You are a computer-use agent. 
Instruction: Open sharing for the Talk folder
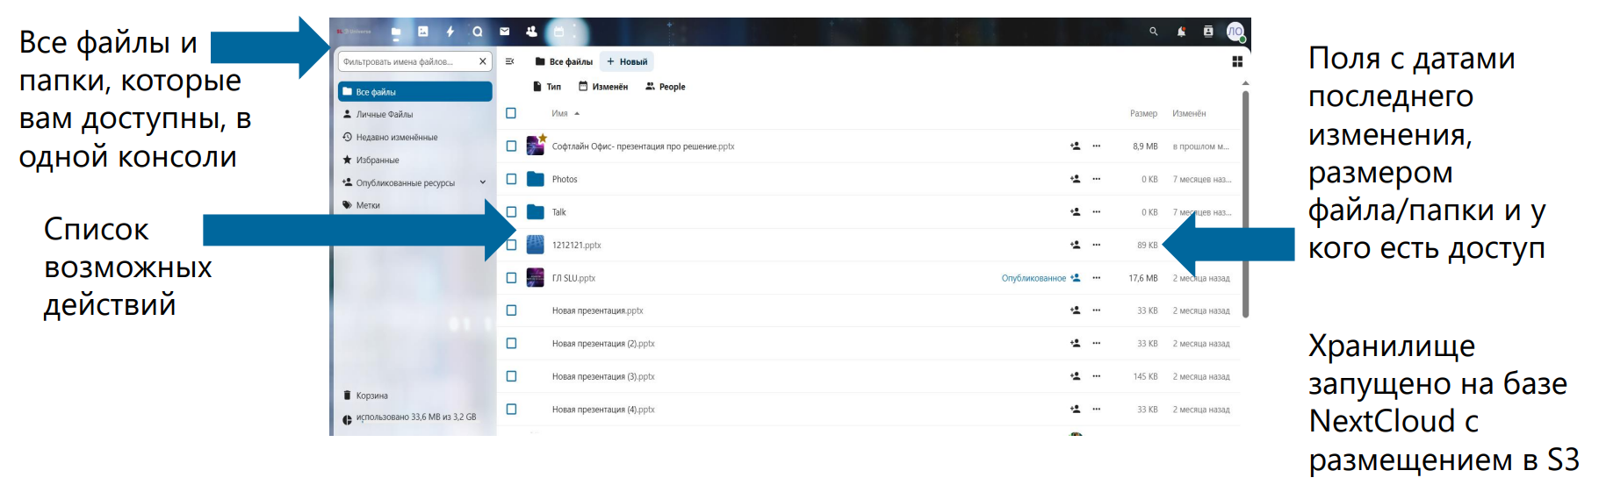[x=1075, y=212]
